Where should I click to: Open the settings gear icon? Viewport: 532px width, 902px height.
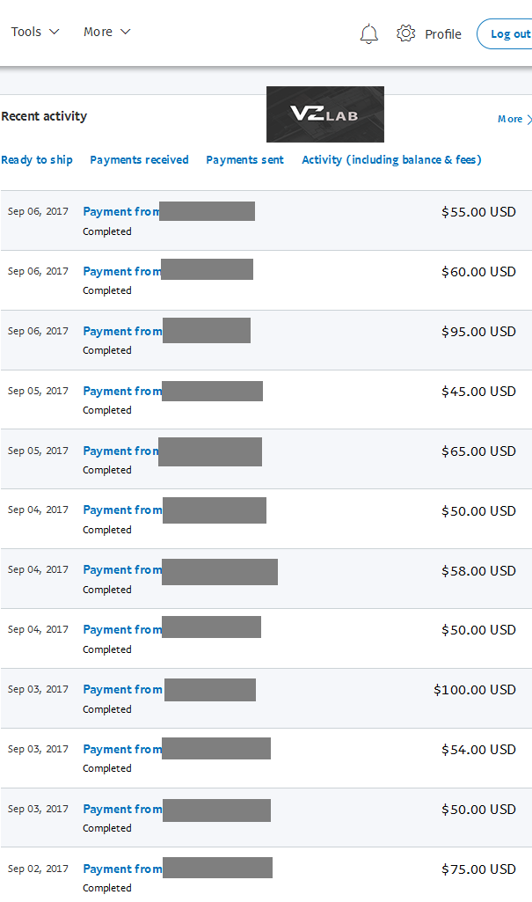405,33
